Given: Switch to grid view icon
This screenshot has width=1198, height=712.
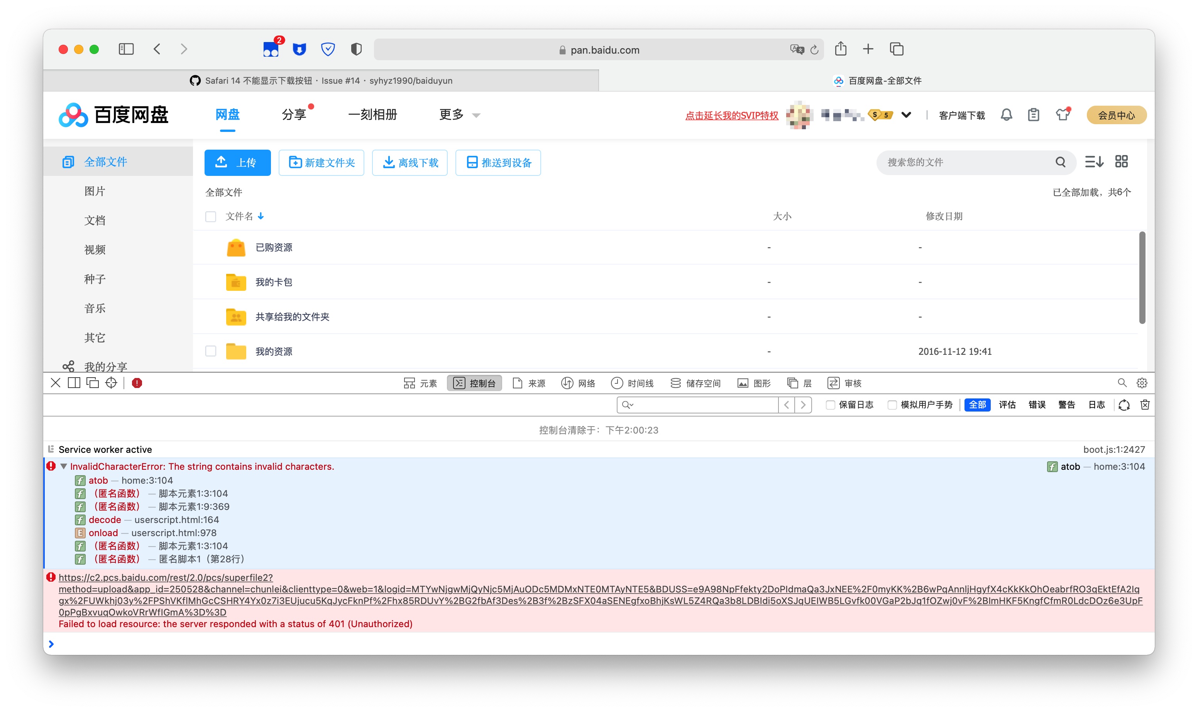Looking at the screenshot, I should 1121,162.
